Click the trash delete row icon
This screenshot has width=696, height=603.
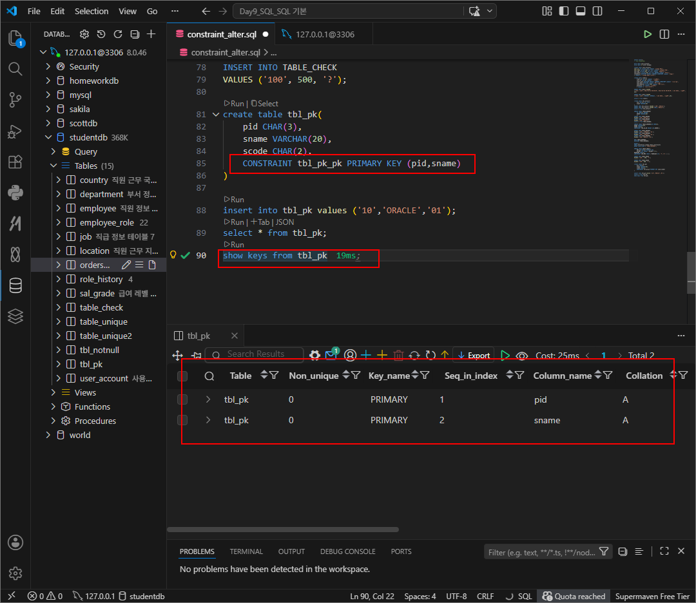[399, 355]
